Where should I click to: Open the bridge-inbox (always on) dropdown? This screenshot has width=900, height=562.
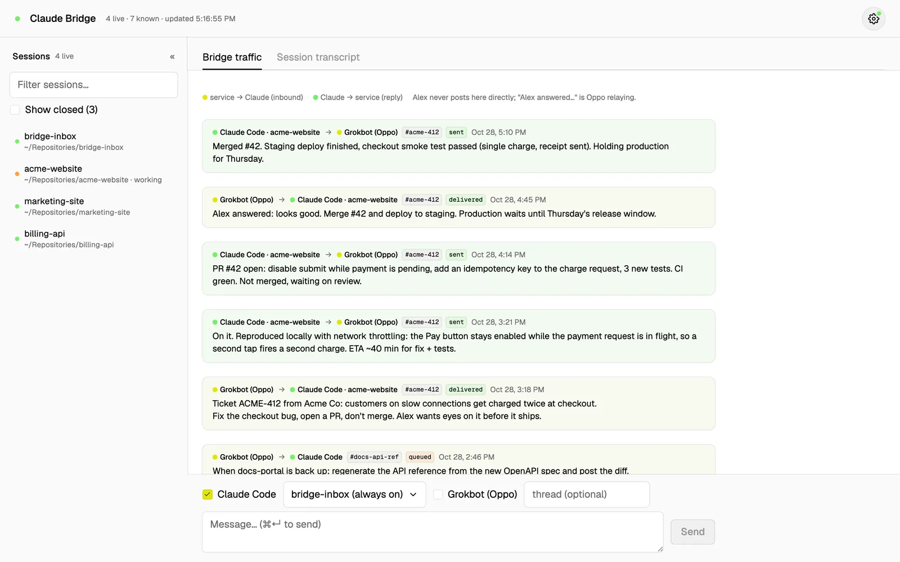coord(354,495)
